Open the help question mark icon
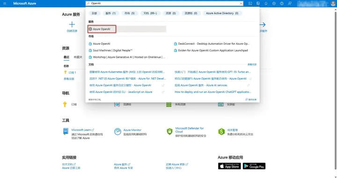The height and width of the screenshot is (178, 337). coord(282,3)
